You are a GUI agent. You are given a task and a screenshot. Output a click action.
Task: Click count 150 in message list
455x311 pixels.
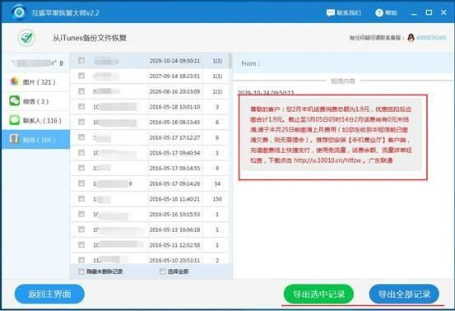(217, 199)
